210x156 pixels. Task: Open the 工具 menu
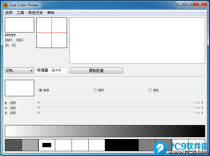click(x=20, y=13)
